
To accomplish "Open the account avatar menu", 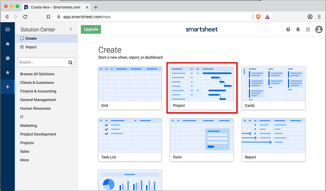I will tap(319, 29).
